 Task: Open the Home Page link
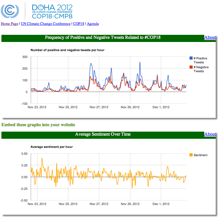coord(9,24)
